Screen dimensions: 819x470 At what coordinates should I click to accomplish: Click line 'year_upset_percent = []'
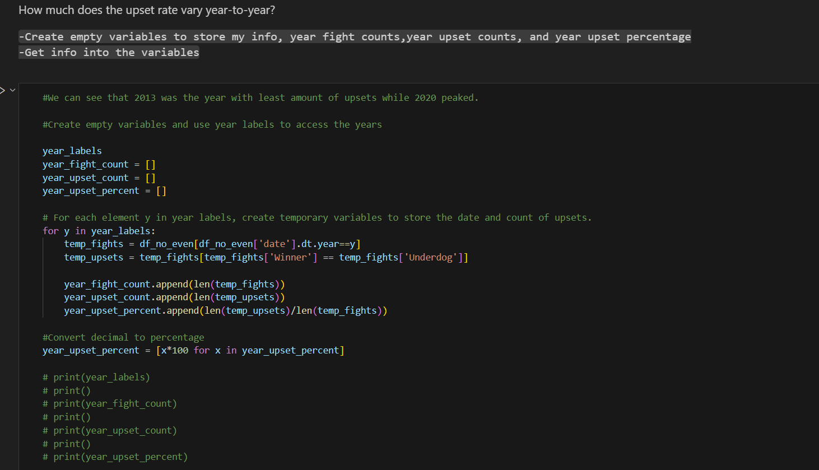click(x=104, y=191)
